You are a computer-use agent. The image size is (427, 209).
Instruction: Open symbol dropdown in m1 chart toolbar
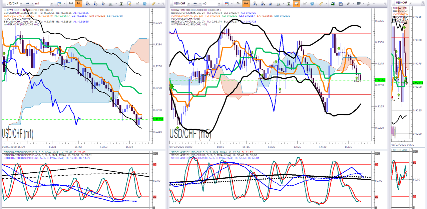pyautogui.click(x=21, y=4)
